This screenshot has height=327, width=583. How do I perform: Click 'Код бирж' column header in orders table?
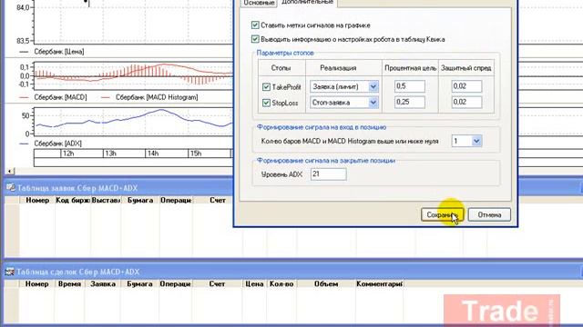[73, 200]
